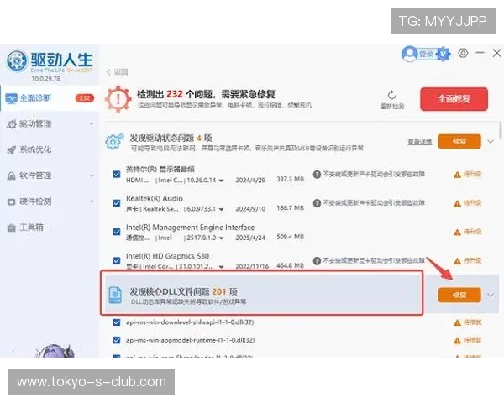Click the 驱动人生 logo icon

pos(18,61)
